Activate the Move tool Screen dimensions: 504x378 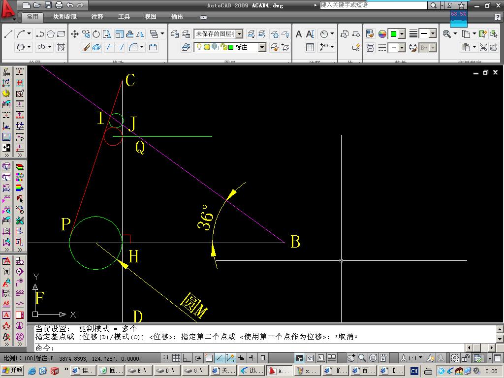click(75, 34)
